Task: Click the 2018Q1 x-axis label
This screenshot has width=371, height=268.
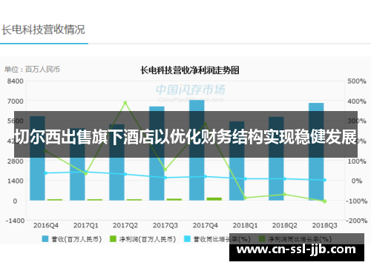Action: click(x=245, y=225)
